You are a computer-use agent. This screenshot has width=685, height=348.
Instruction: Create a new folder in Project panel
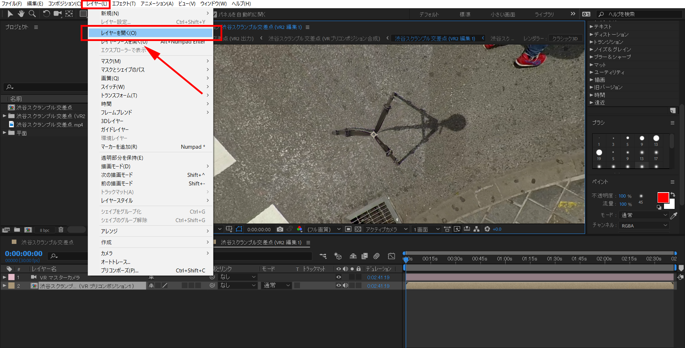tap(17, 230)
